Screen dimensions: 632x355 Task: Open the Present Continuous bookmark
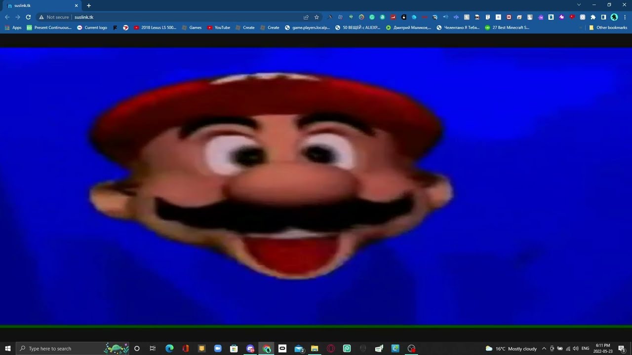(x=49, y=28)
